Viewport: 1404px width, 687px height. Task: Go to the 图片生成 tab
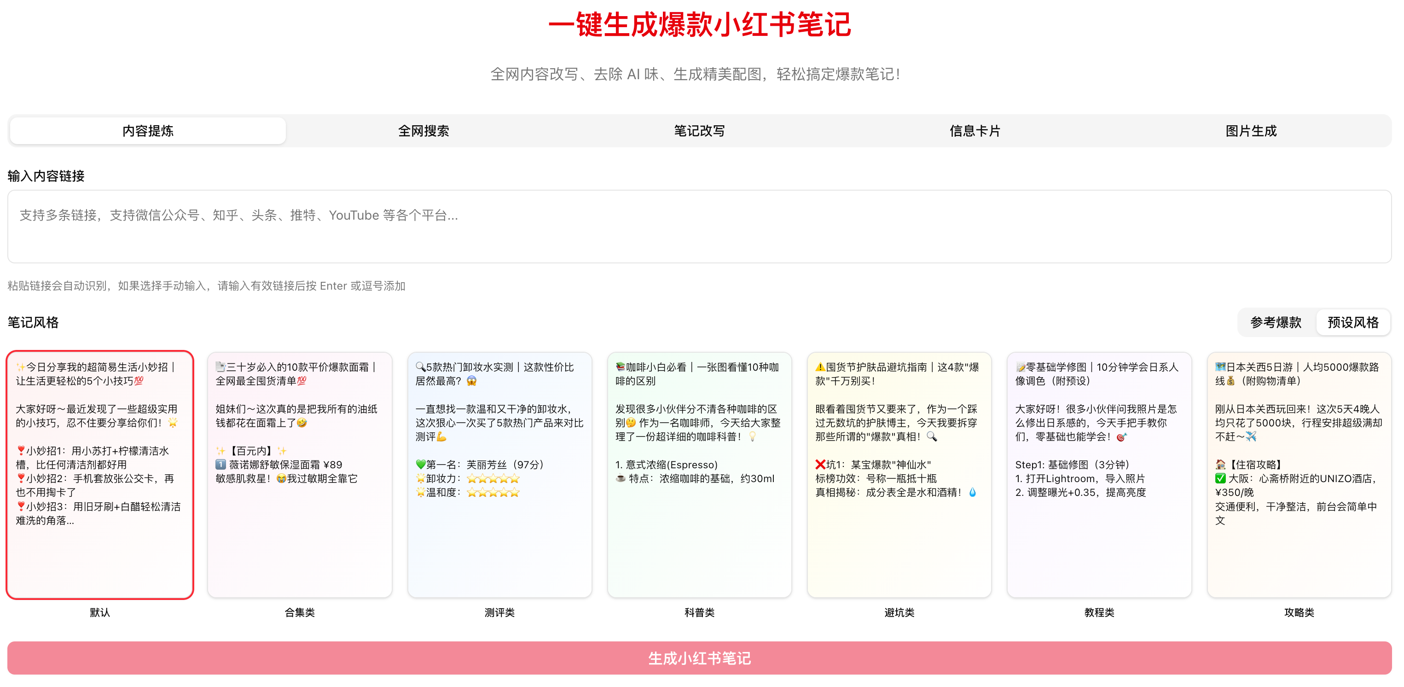tap(1251, 131)
